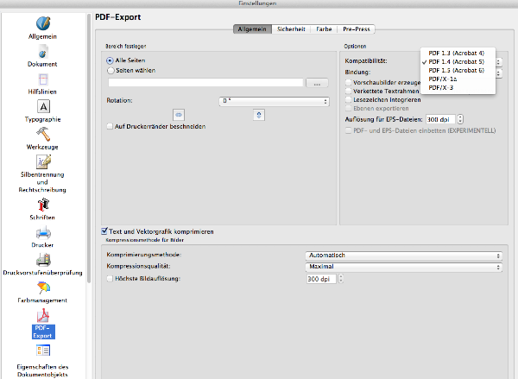Image resolution: width=518 pixels, height=379 pixels.
Task: Open the Allgemein settings category icon
Action: 42,22
